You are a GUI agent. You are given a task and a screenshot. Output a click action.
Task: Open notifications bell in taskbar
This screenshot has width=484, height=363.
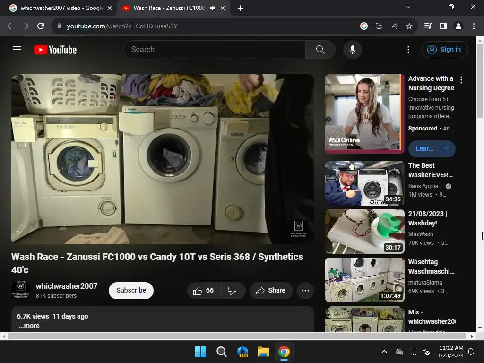point(471,352)
